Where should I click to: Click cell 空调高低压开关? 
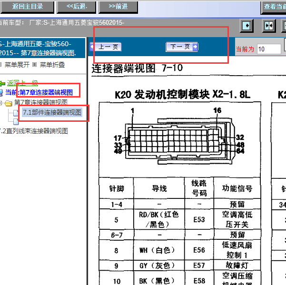[237, 219]
